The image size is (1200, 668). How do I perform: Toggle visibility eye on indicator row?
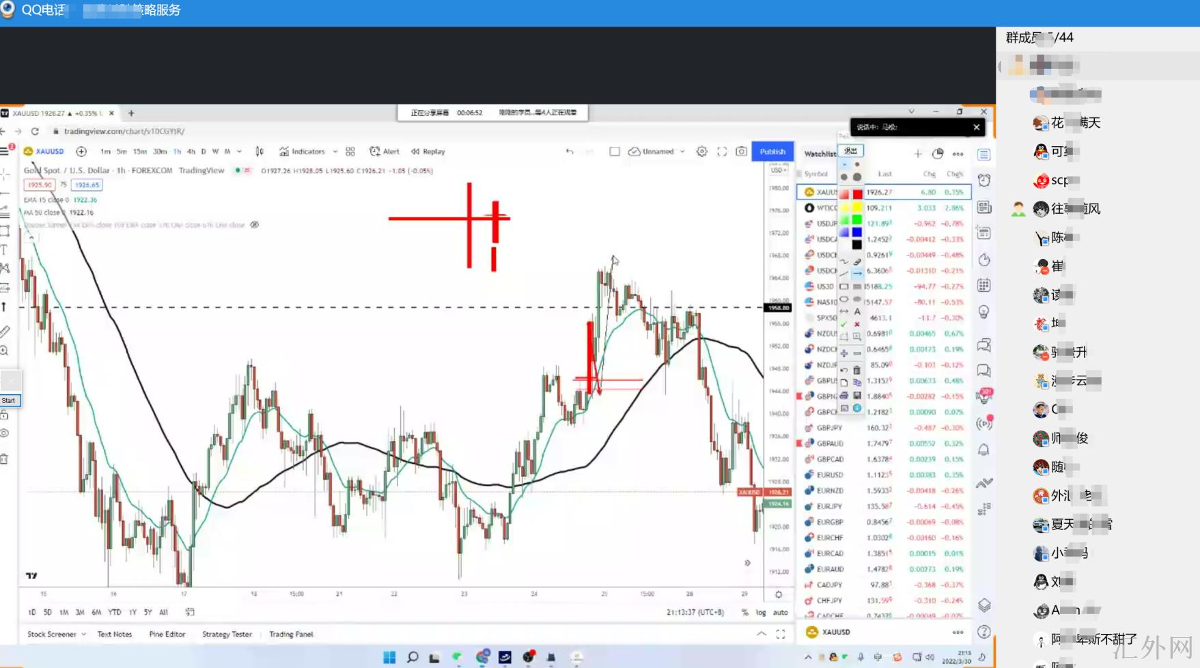tap(255, 225)
